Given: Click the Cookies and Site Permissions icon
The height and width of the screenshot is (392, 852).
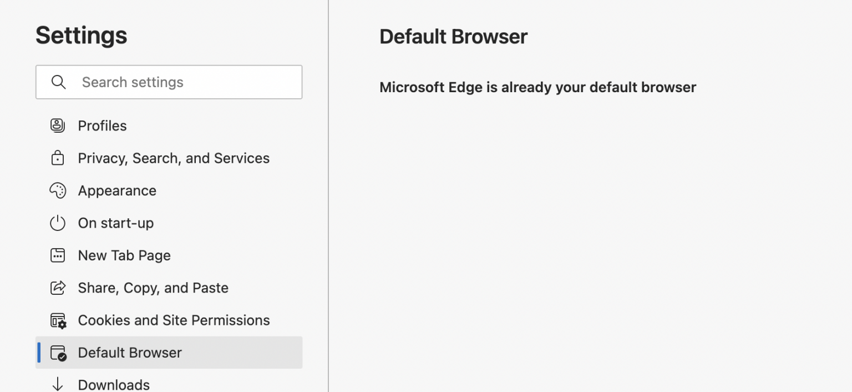Looking at the screenshot, I should (58, 320).
